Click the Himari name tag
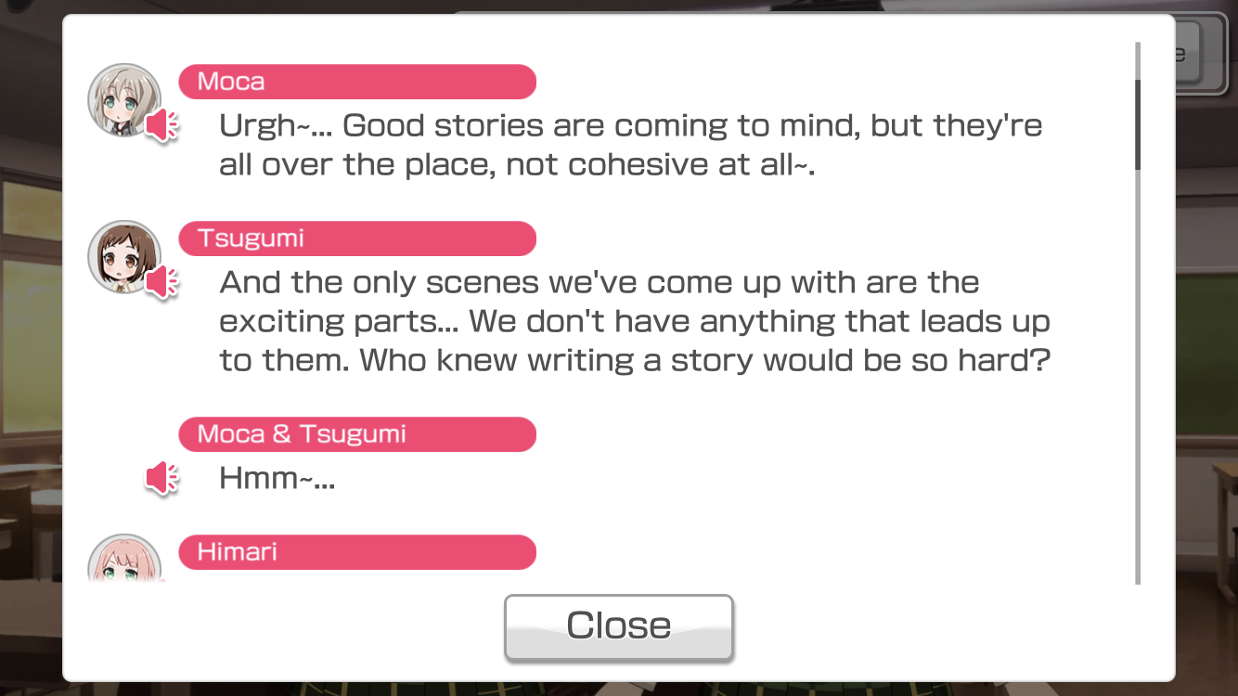The image size is (1238, 696). click(x=357, y=552)
